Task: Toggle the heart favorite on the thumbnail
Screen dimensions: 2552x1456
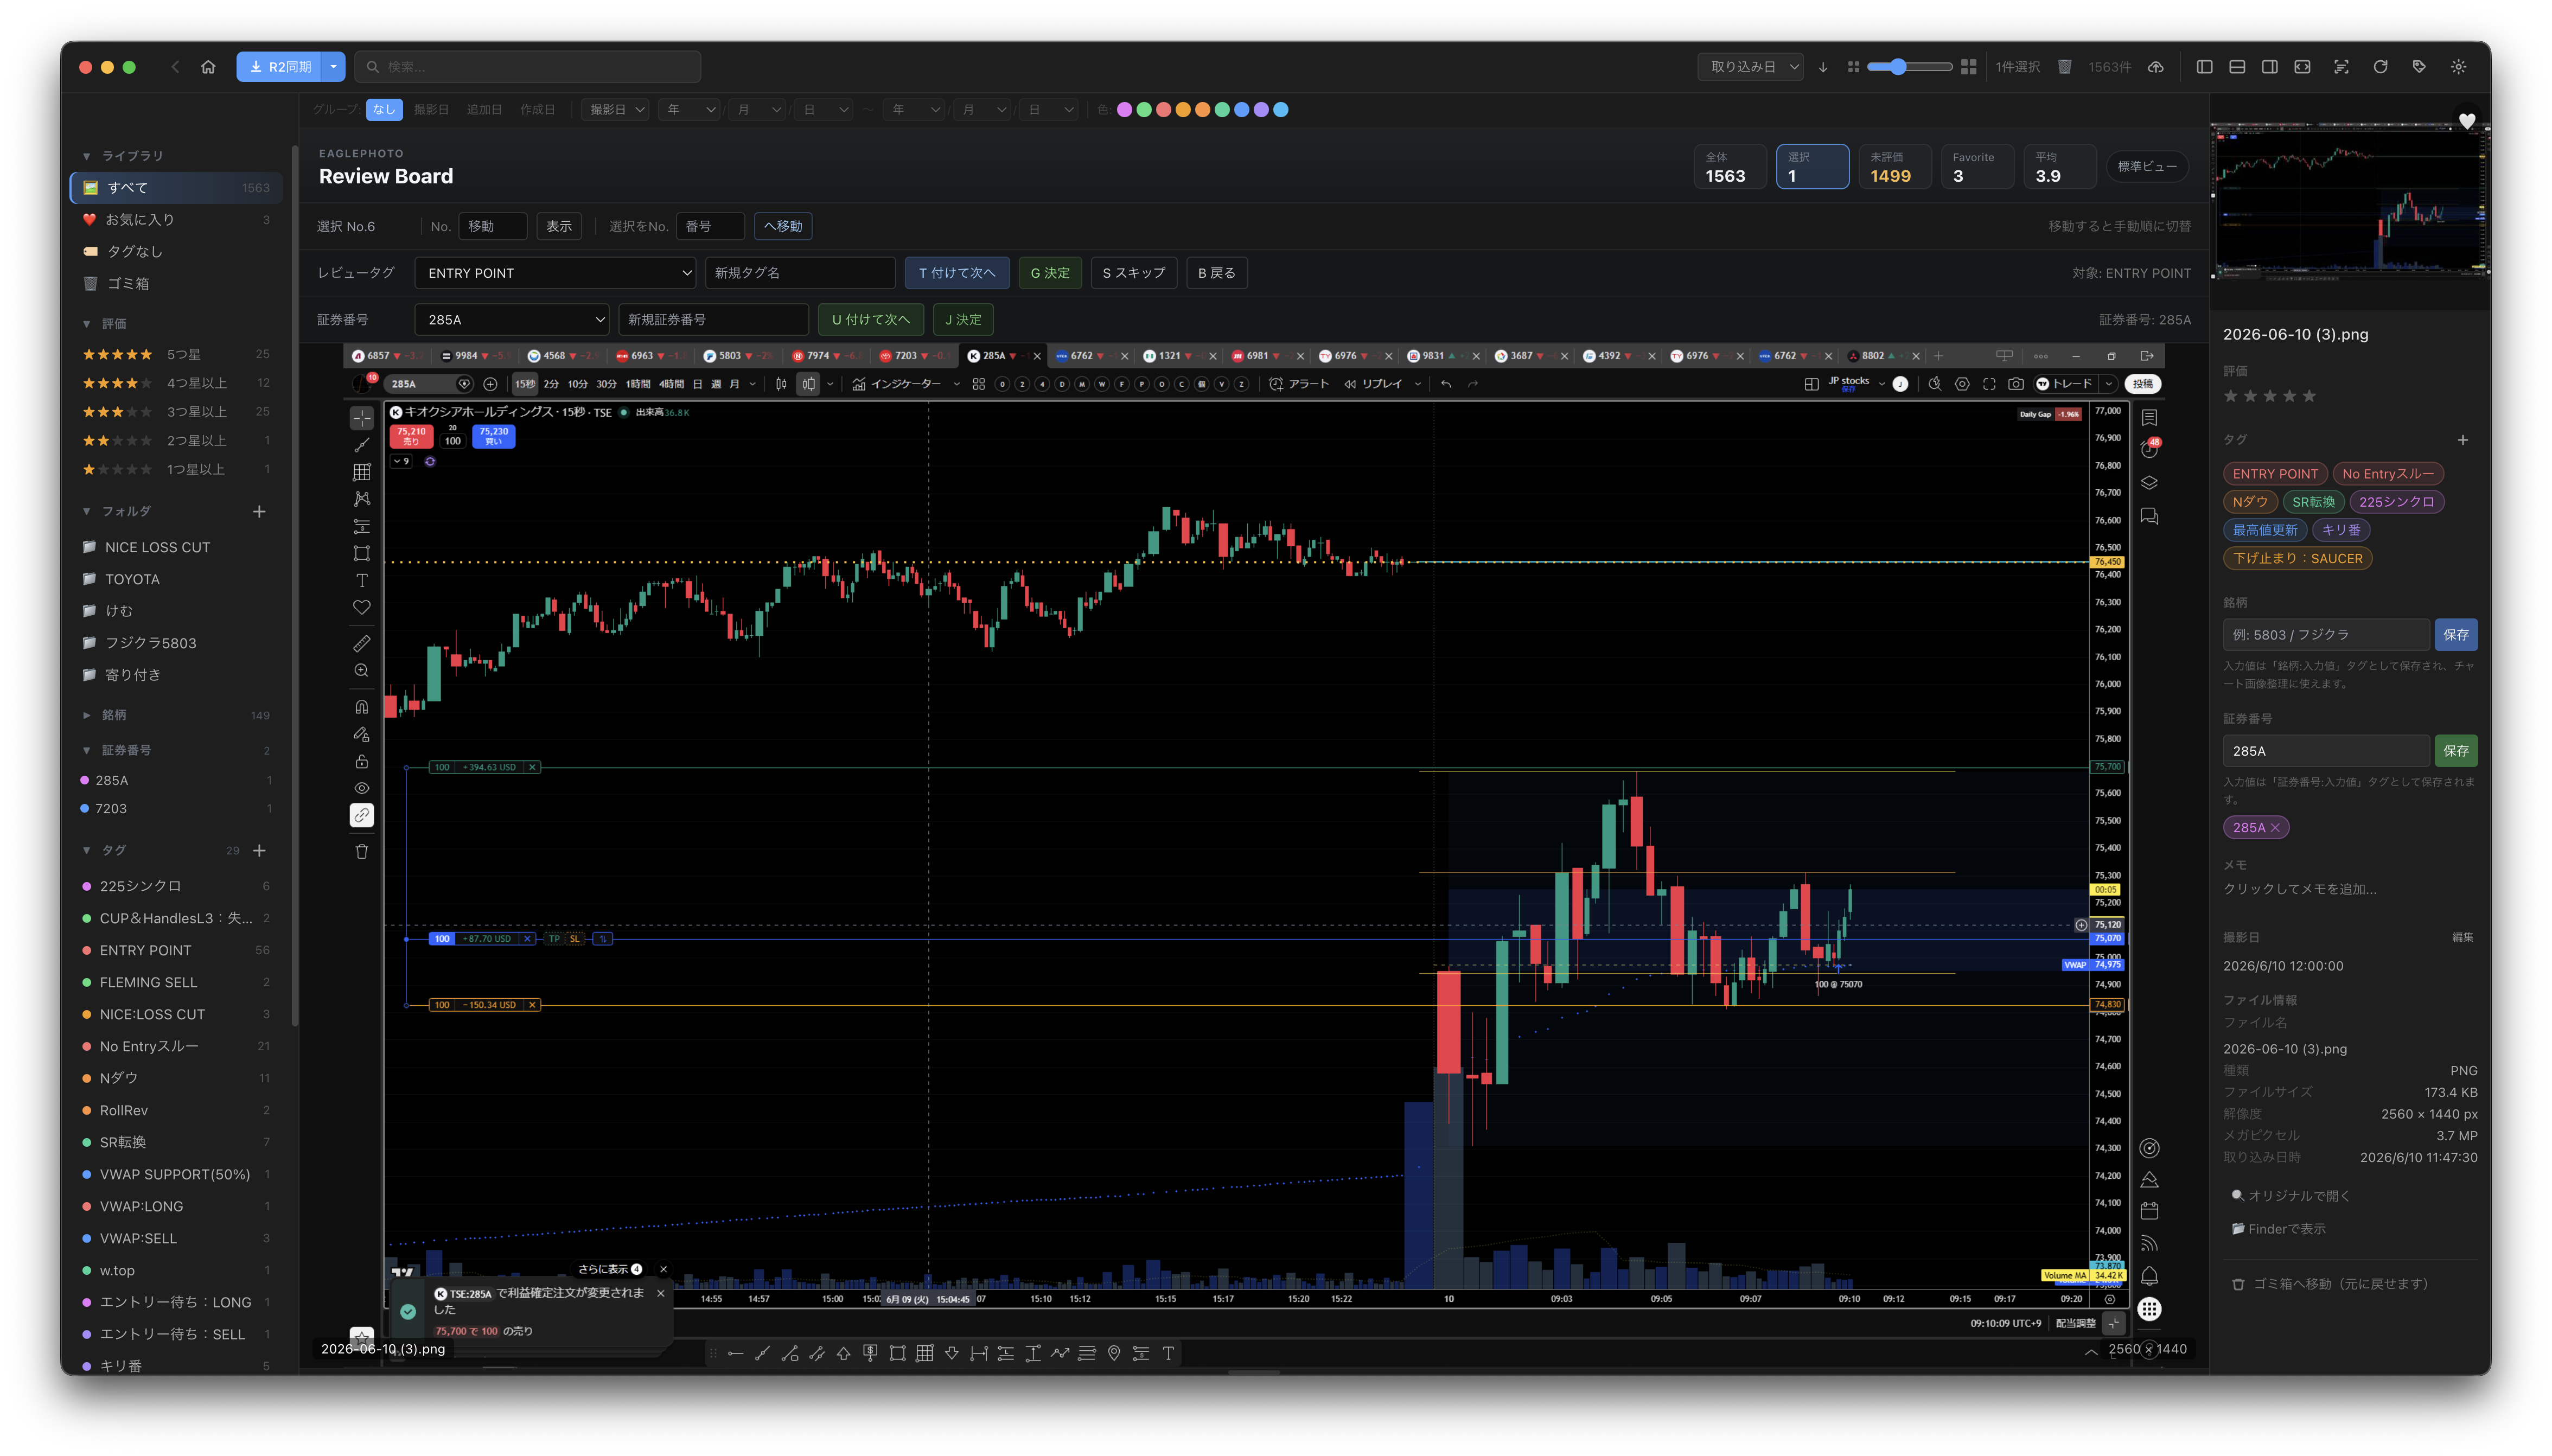Action: (2467, 121)
